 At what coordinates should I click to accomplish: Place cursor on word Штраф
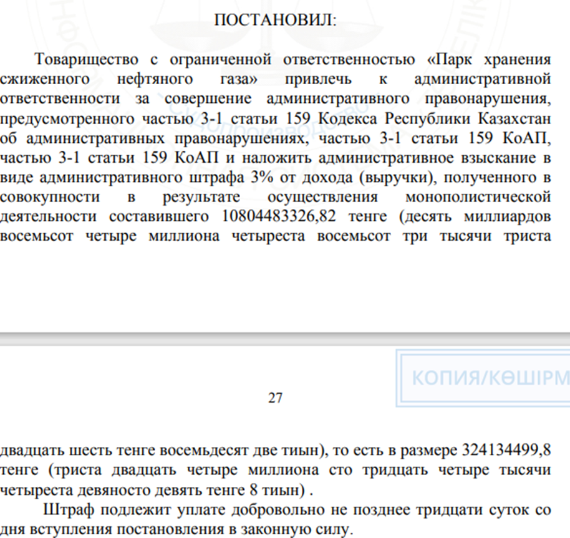click(x=64, y=510)
